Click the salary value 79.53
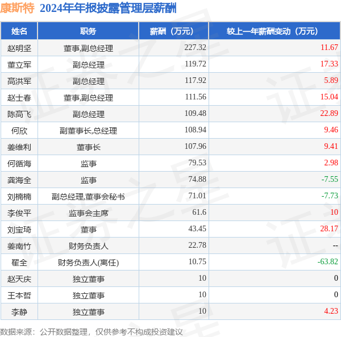Screen dimensions: 341x337 [x=197, y=163]
